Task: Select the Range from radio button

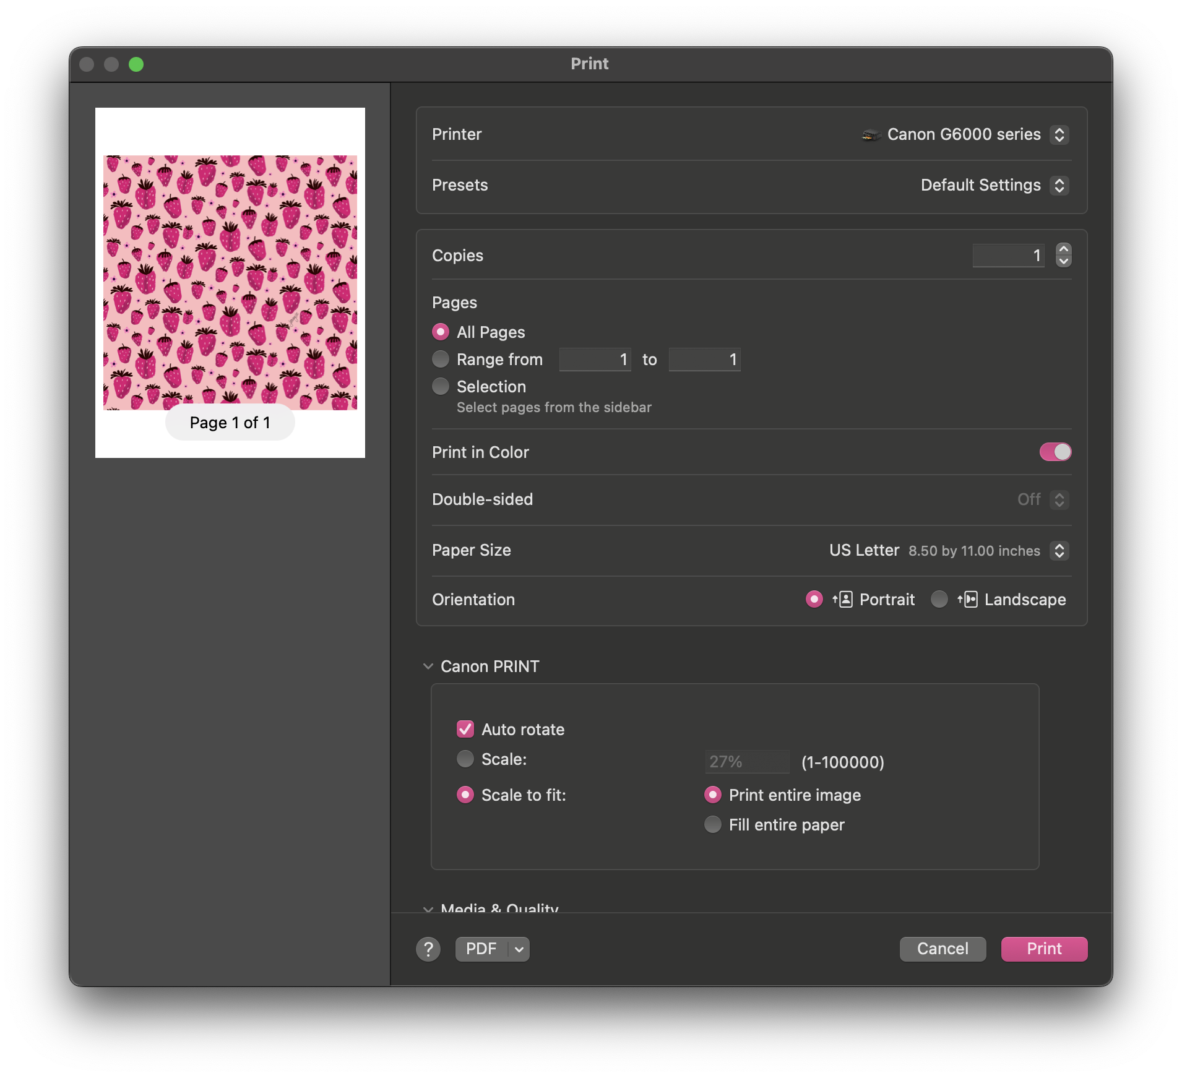Action: point(441,360)
